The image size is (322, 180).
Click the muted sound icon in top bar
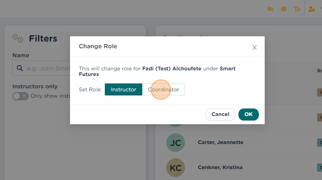coord(270,9)
